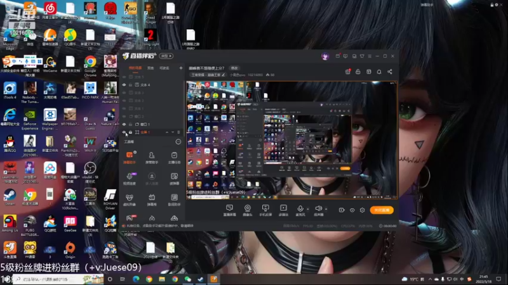Open the Google Chrome desktop shortcut

tap(90, 66)
